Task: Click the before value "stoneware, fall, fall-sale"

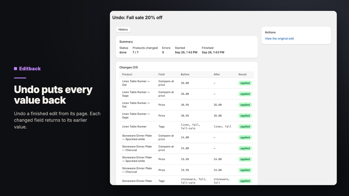Action: 194,181
